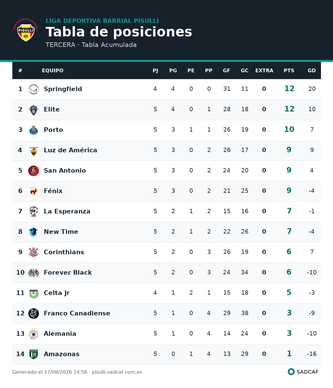Click the Springfield team crest

[x=34, y=89]
